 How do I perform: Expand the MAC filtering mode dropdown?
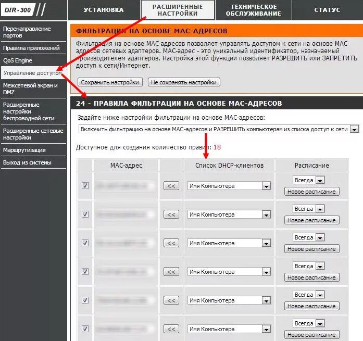[219, 129]
